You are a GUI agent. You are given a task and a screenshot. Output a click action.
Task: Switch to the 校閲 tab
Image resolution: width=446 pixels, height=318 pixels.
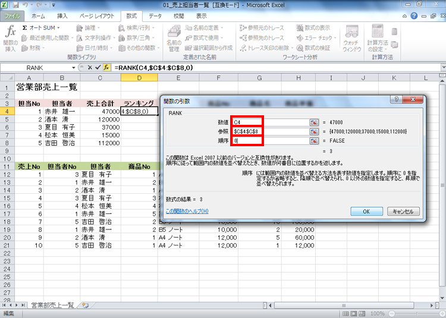click(x=178, y=16)
